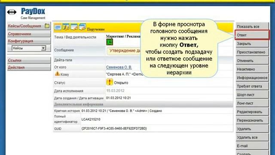
Task: Mark as Неактивно
Action: 252,69
